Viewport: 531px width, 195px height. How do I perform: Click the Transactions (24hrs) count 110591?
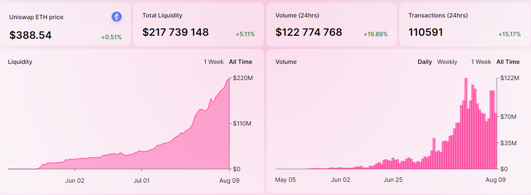coord(425,32)
